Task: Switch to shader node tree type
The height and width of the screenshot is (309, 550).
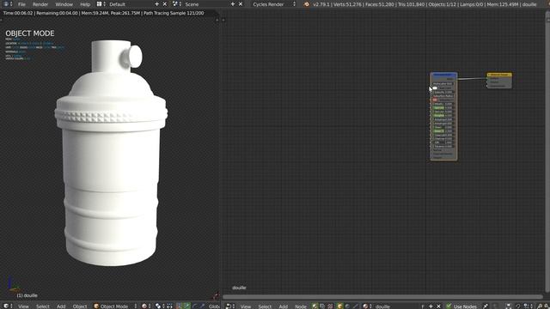Action: (x=315, y=306)
